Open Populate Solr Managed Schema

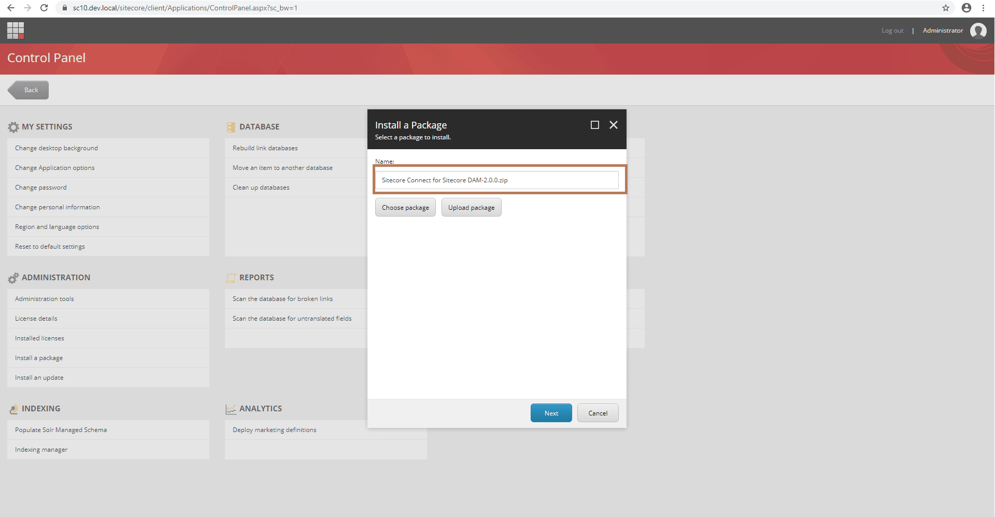pyautogui.click(x=108, y=430)
